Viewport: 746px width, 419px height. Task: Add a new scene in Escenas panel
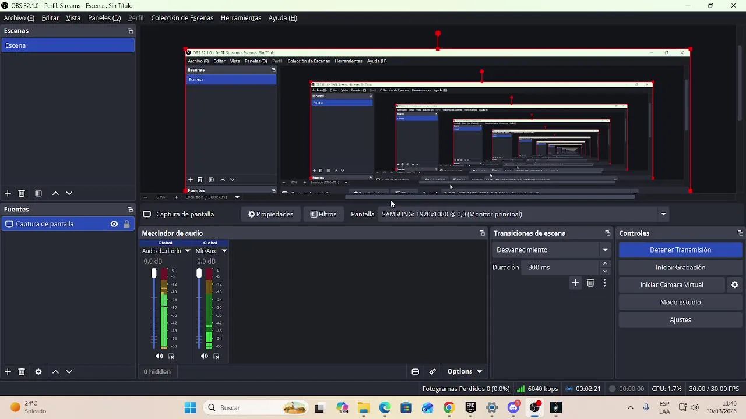(8, 193)
